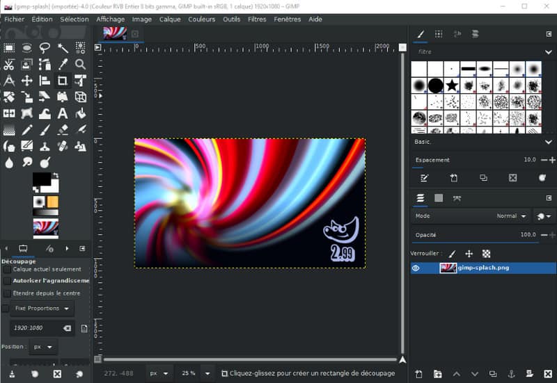Image resolution: width=557 pixels, height=383 pixels.
Task: Select the Airbrush tool
Action: coord(81,130)
